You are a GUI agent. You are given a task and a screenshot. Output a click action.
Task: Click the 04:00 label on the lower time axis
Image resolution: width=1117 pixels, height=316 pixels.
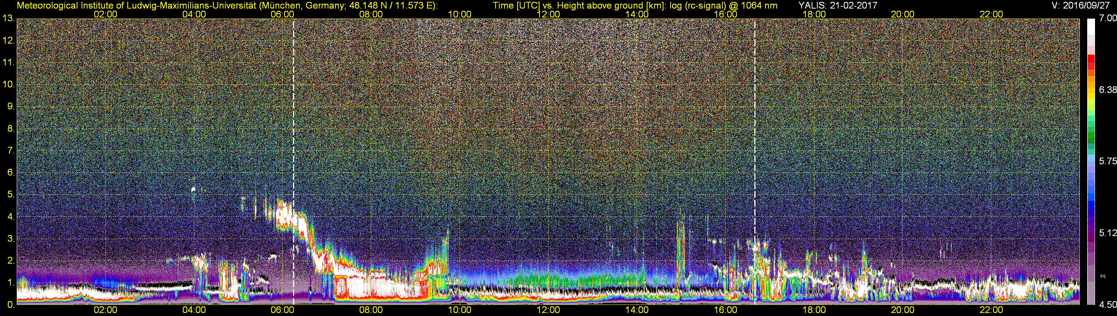[x=194, y=310]
